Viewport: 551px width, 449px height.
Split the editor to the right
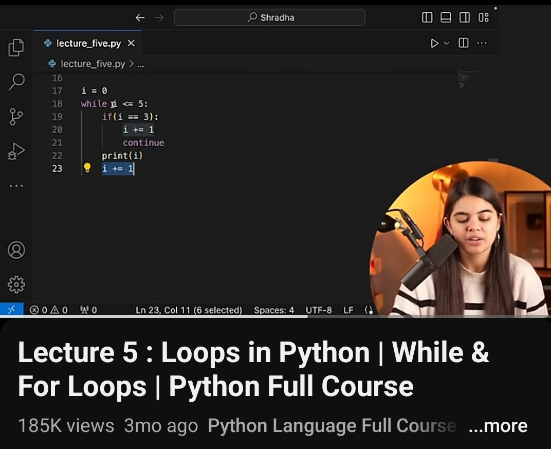click(x=464, y=43)
